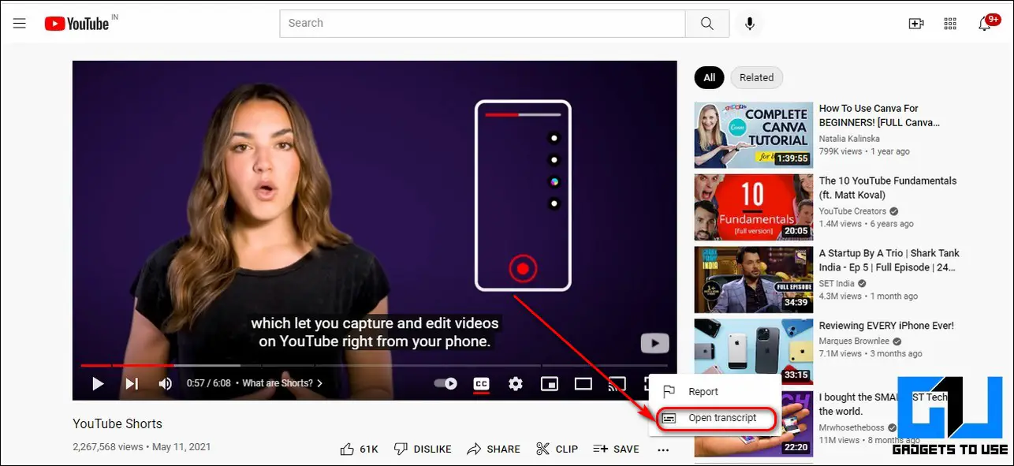Open 'The 10 YouTube Fundamentals' title

click(x=888, y=188)
